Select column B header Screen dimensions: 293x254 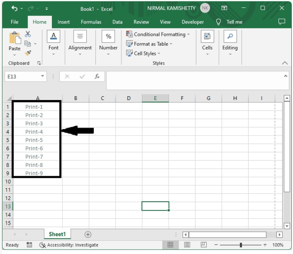pos(76,98)
